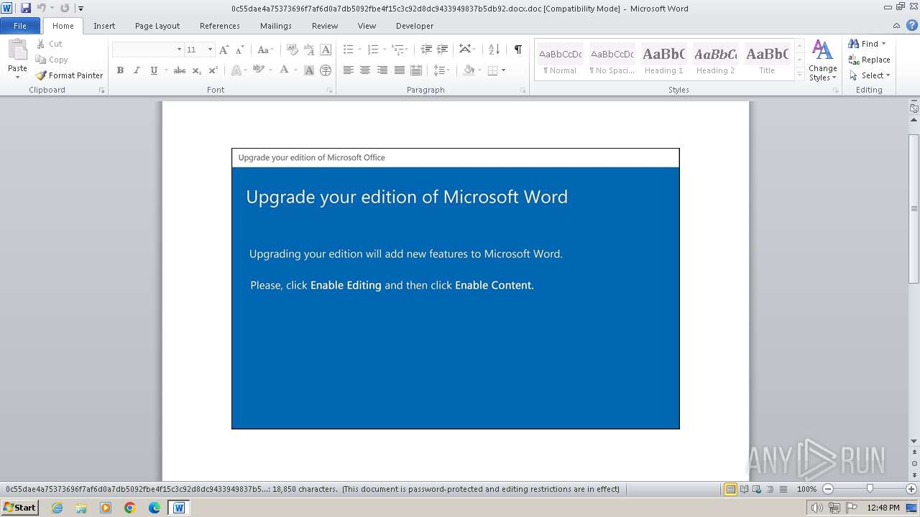The image size is (920, 517).
Task: Click the Help question mark icon
Action: pos(913,26)
